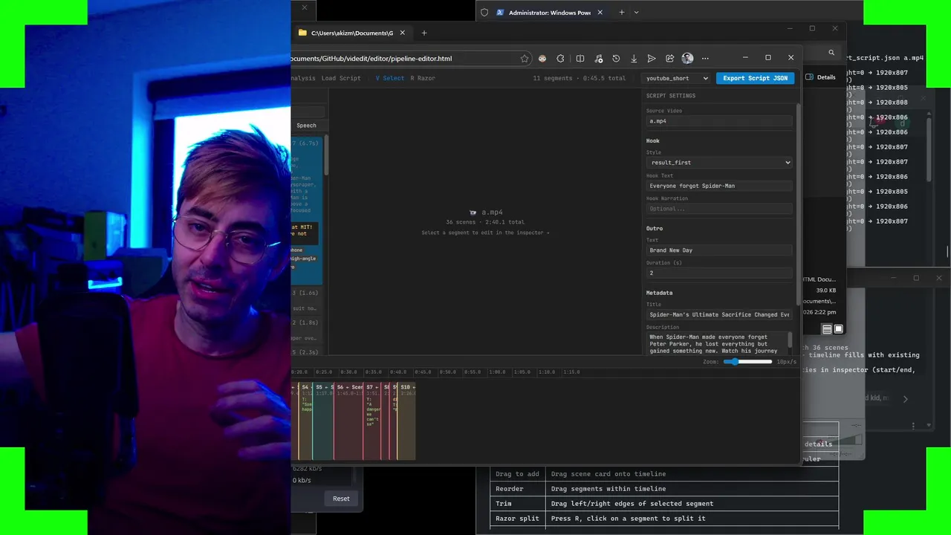
Task: Select the S4 segment on the timeline
Action: 306,421
